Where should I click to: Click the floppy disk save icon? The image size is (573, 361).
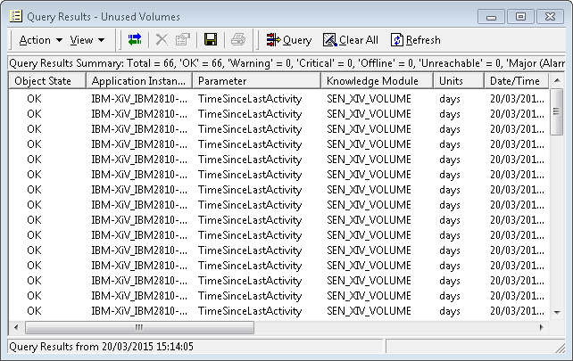pyautogui.click(x=211, y=39)
